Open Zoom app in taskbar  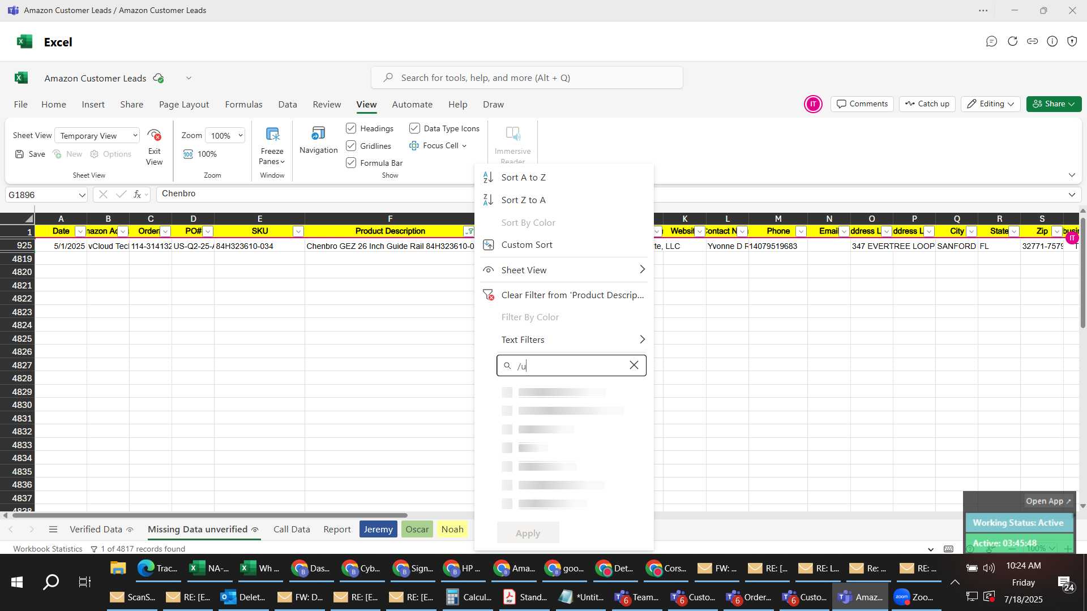(x=914, y=597)
